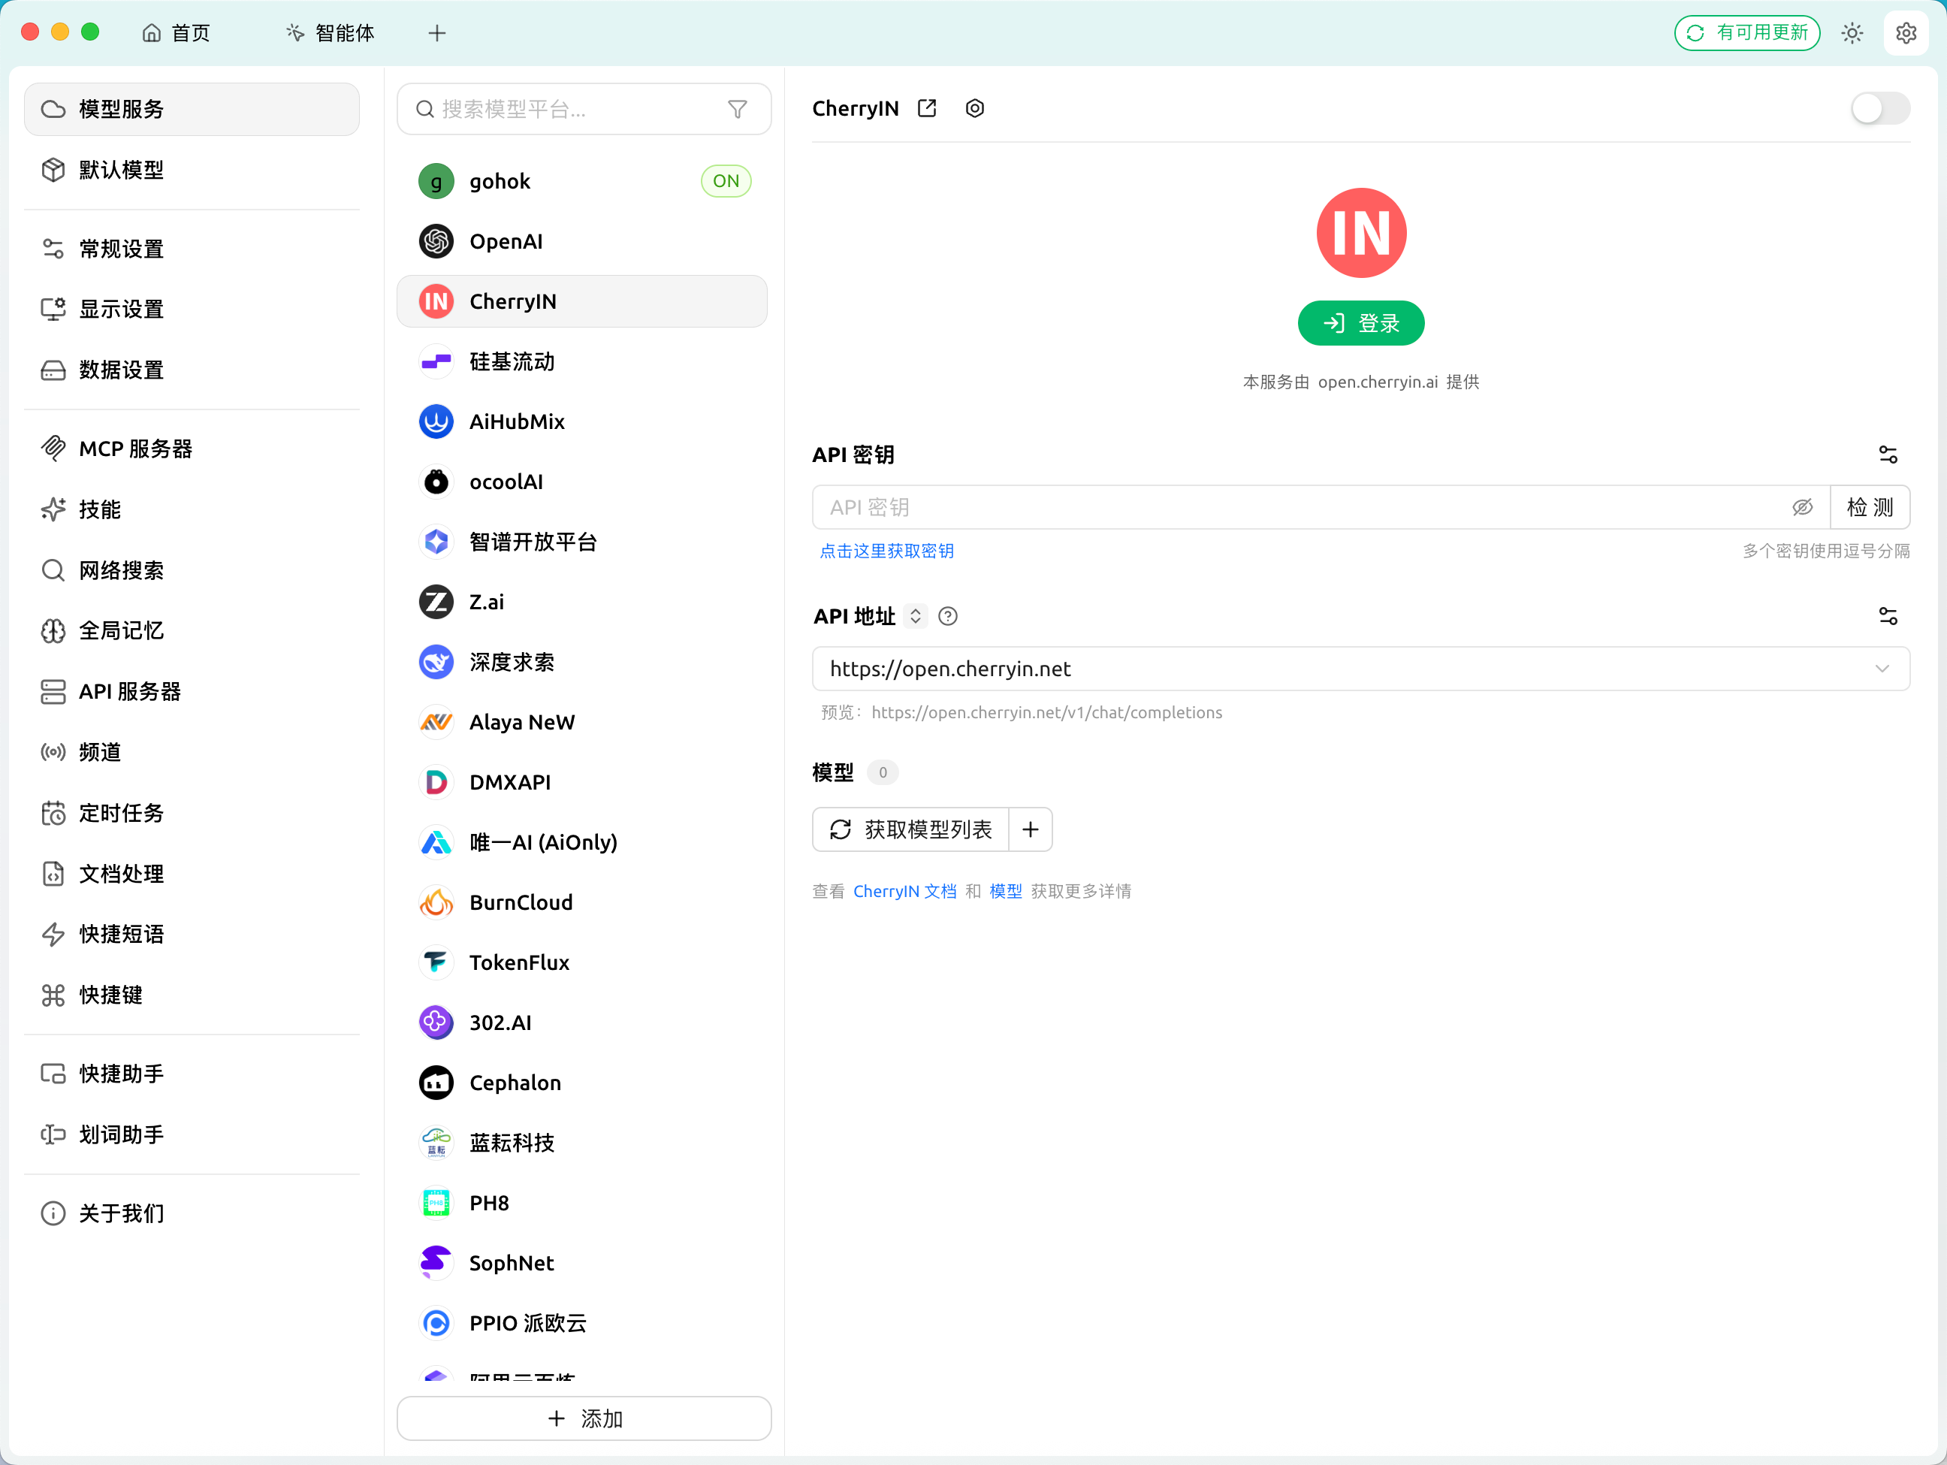Add a new tab with plus
This screenshot has width=1947, height=1465.
tap(436, 34)
